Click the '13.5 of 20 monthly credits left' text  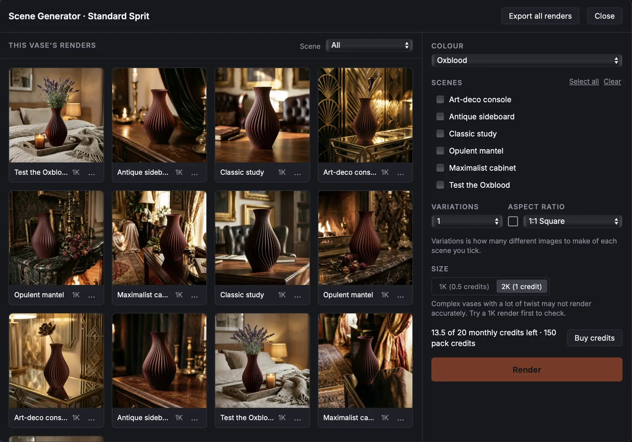484,332
